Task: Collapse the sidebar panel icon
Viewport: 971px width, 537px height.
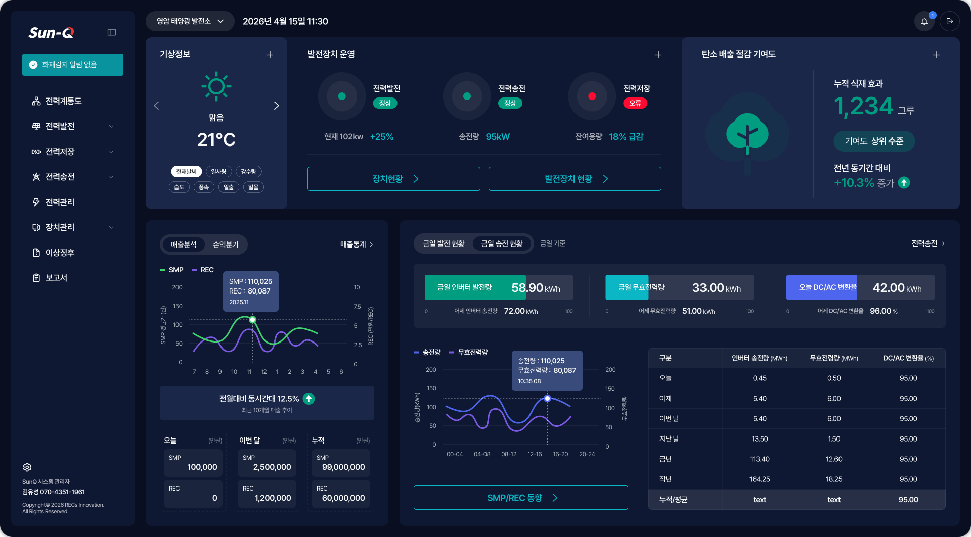Action: pyautogui.click(x=112, y=32)
